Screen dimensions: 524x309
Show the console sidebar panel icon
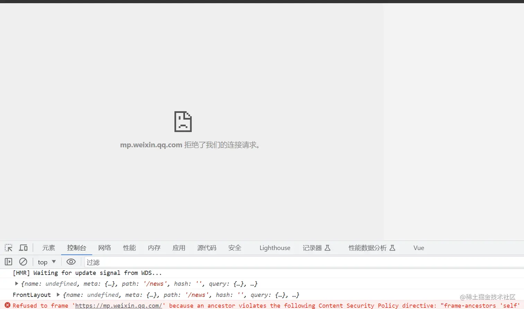tap(9, 262)
